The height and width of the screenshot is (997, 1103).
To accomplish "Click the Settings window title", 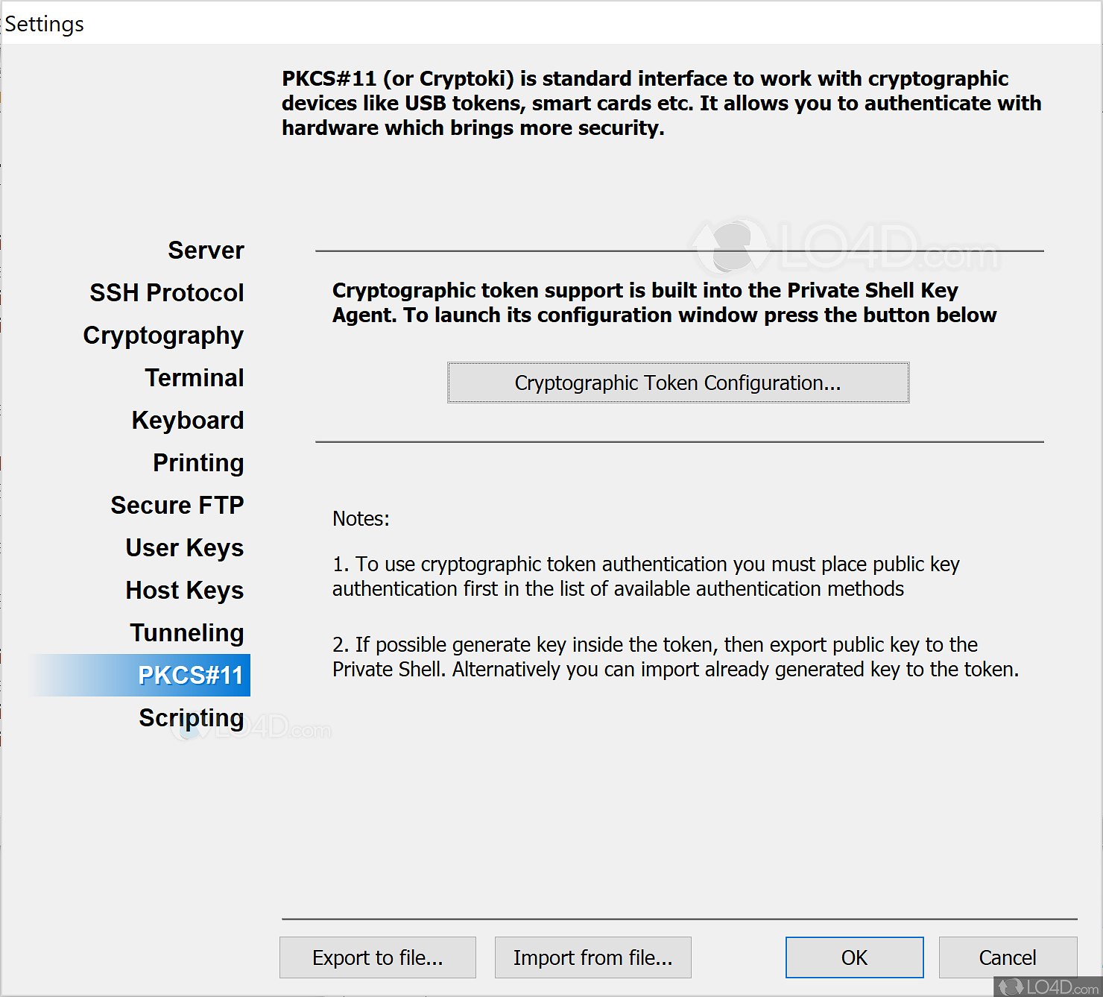I will [x=45, y=24].
